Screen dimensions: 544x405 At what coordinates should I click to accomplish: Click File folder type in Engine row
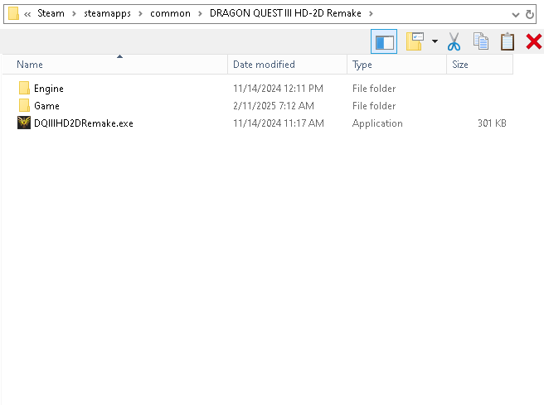374,89
